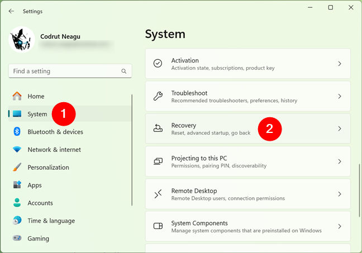Screen dimensions: 362x253
Task: Expand Troubleshoot row chevron
Action: (x=340, y=96)
